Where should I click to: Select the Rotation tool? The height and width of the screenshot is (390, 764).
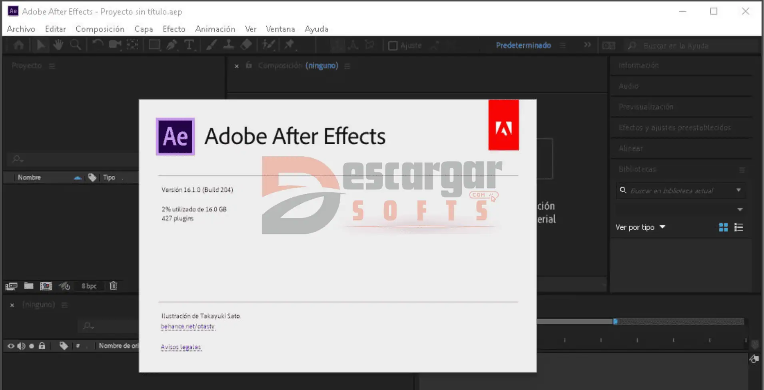point(97,45)
